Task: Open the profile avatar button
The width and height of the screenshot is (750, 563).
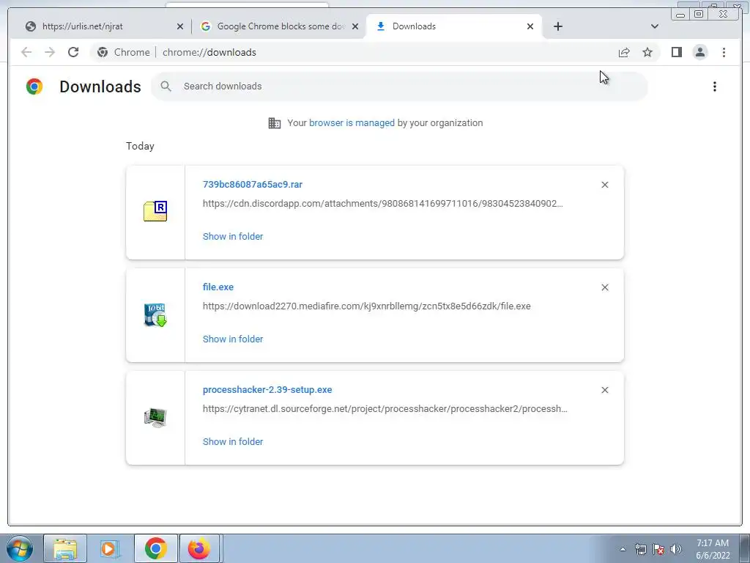Action: (x=699, y=52)
